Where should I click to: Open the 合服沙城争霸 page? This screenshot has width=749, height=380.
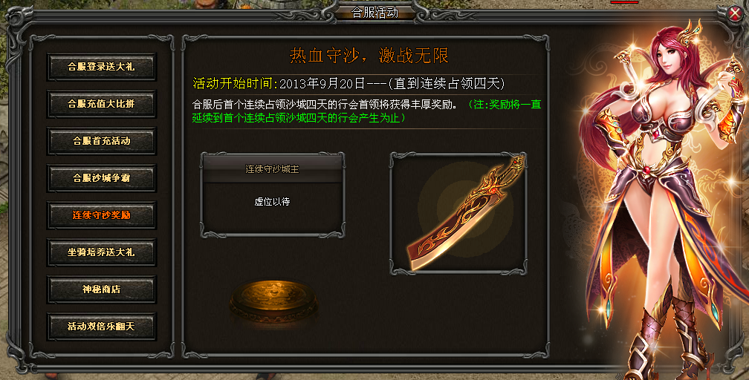coord(101,177)
